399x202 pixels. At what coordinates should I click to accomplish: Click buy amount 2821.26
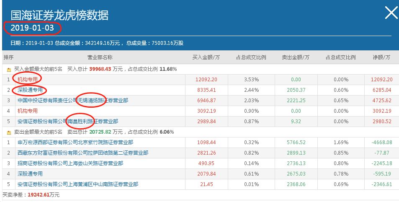click(206, 153)
